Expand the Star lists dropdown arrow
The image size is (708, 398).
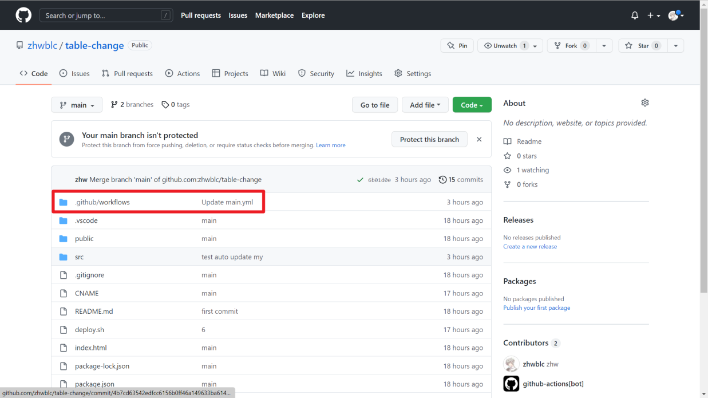pos(676,46)
